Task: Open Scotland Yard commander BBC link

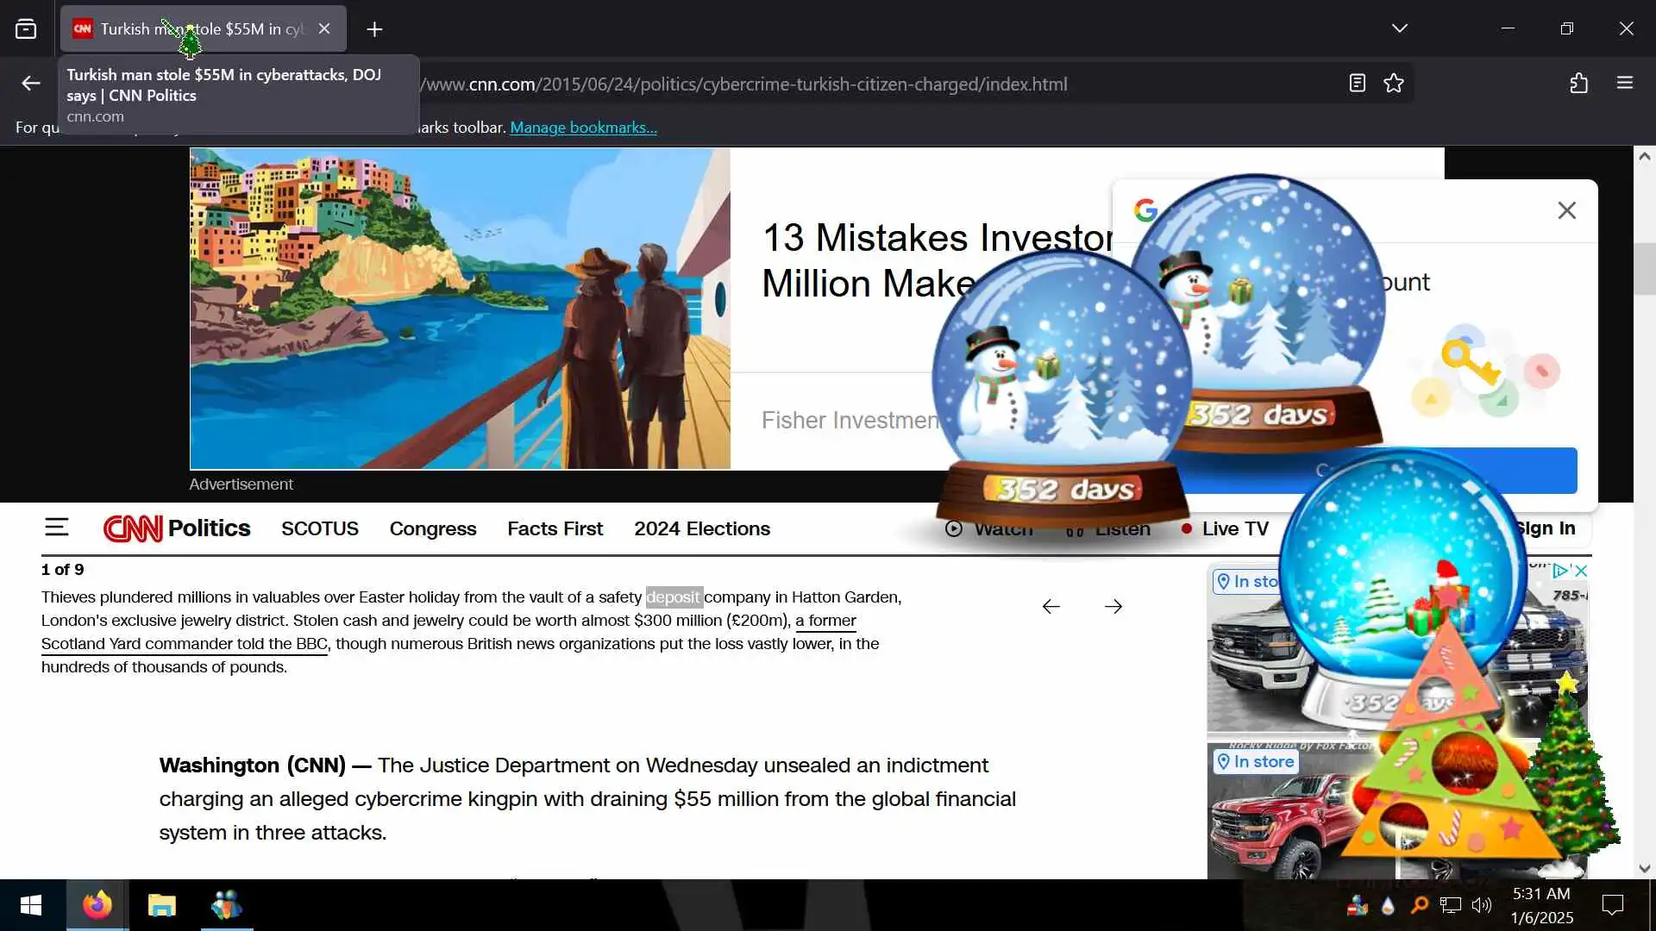Action: coord(184,644)
